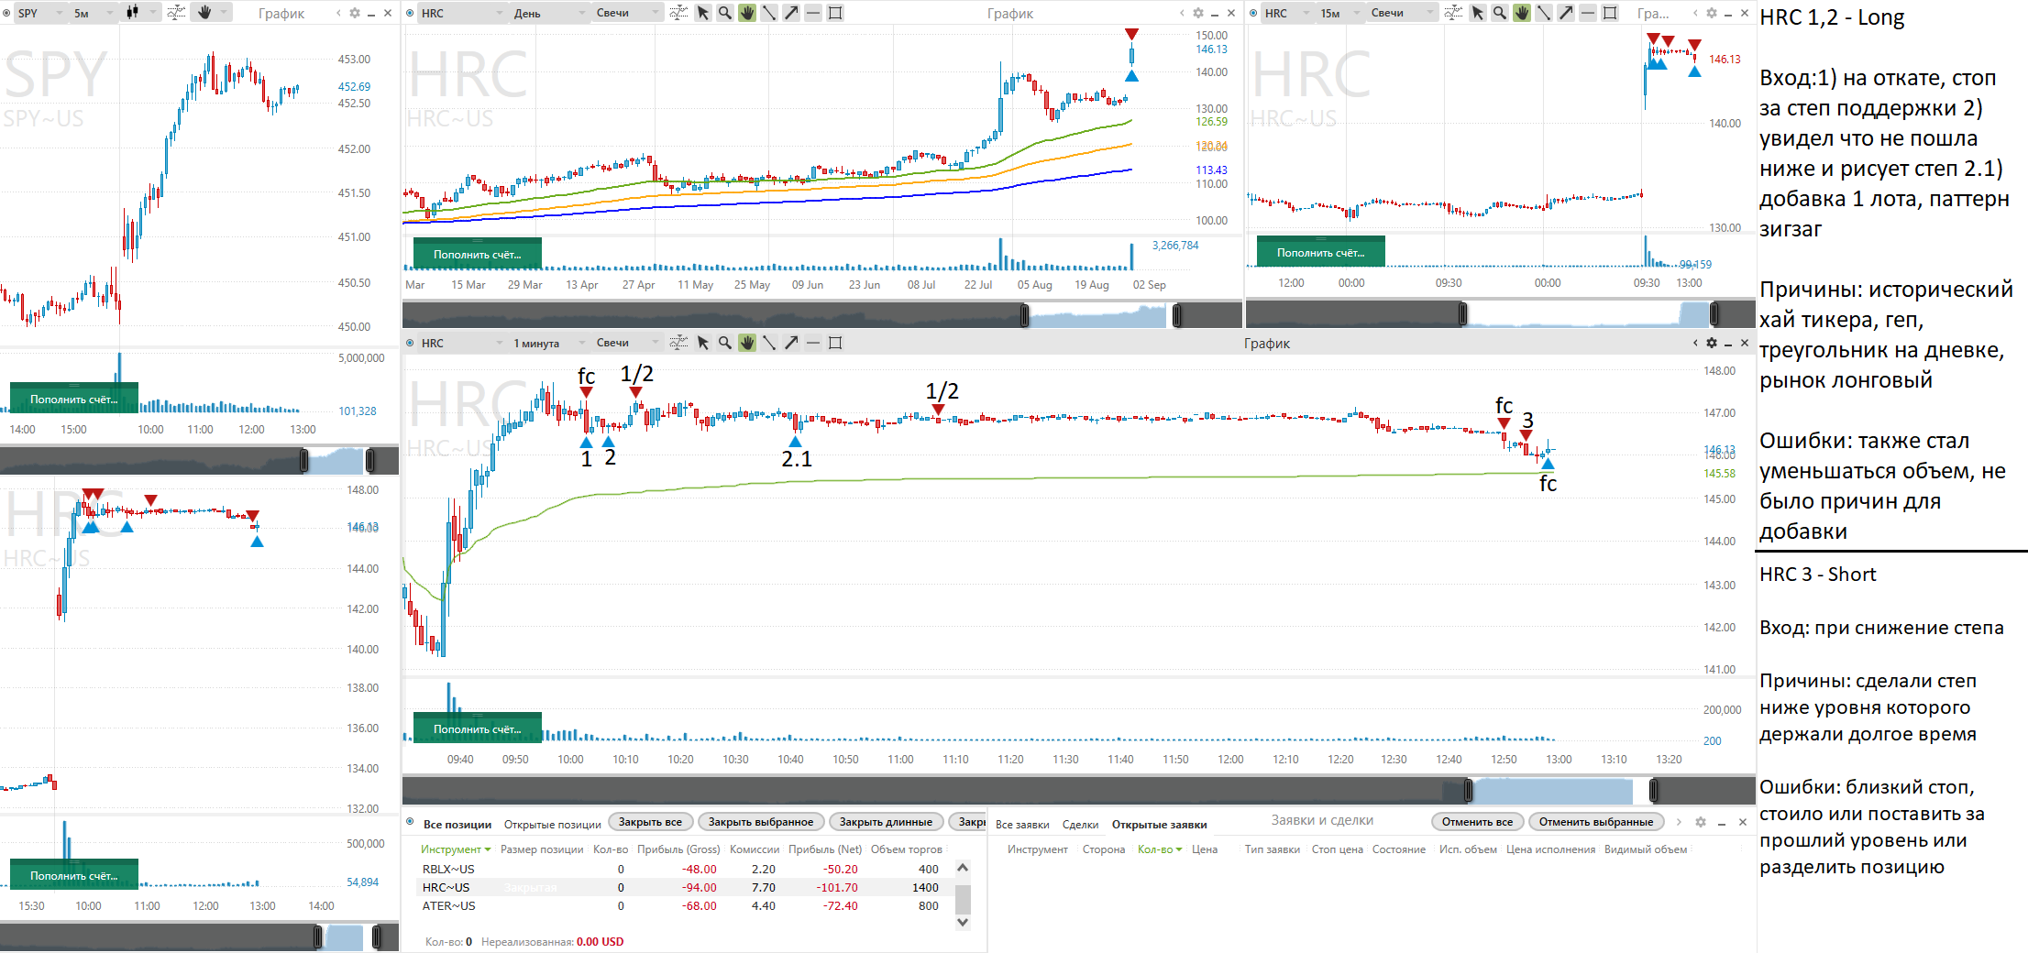
Task: Select horizontal line tool in daily HRC chart
Action: point(813,13)
